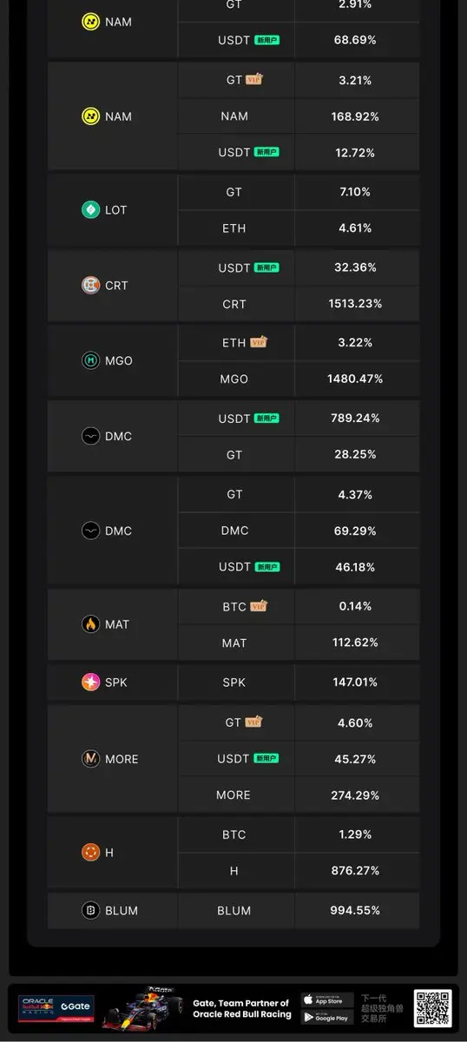The image size is (467, 1042).
Task: Open the App Store download button
Action: pyautogui.click(x=327, y=1000)
